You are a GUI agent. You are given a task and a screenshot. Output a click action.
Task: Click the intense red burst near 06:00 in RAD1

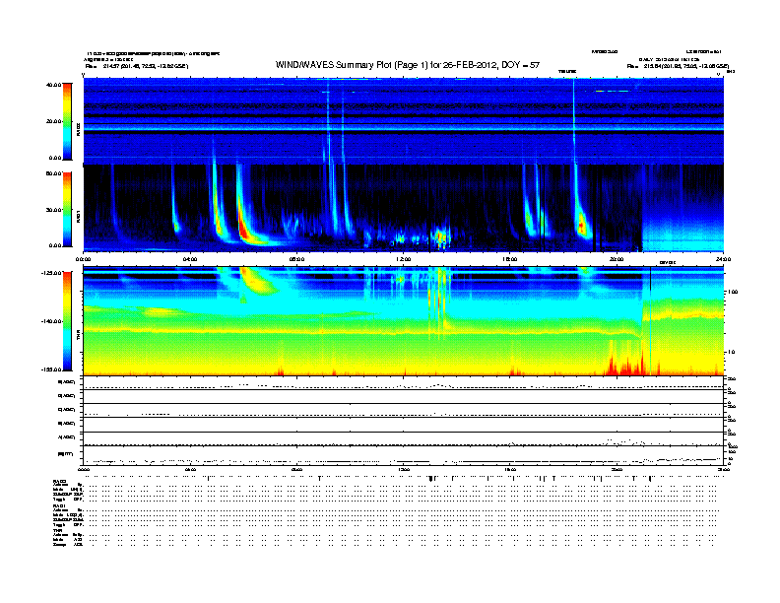(244, 228)
